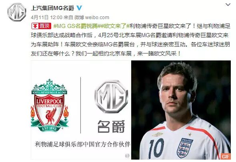Click the 微博 weibo.com source link
Screen dimensions: 236x162
point(92,18)
